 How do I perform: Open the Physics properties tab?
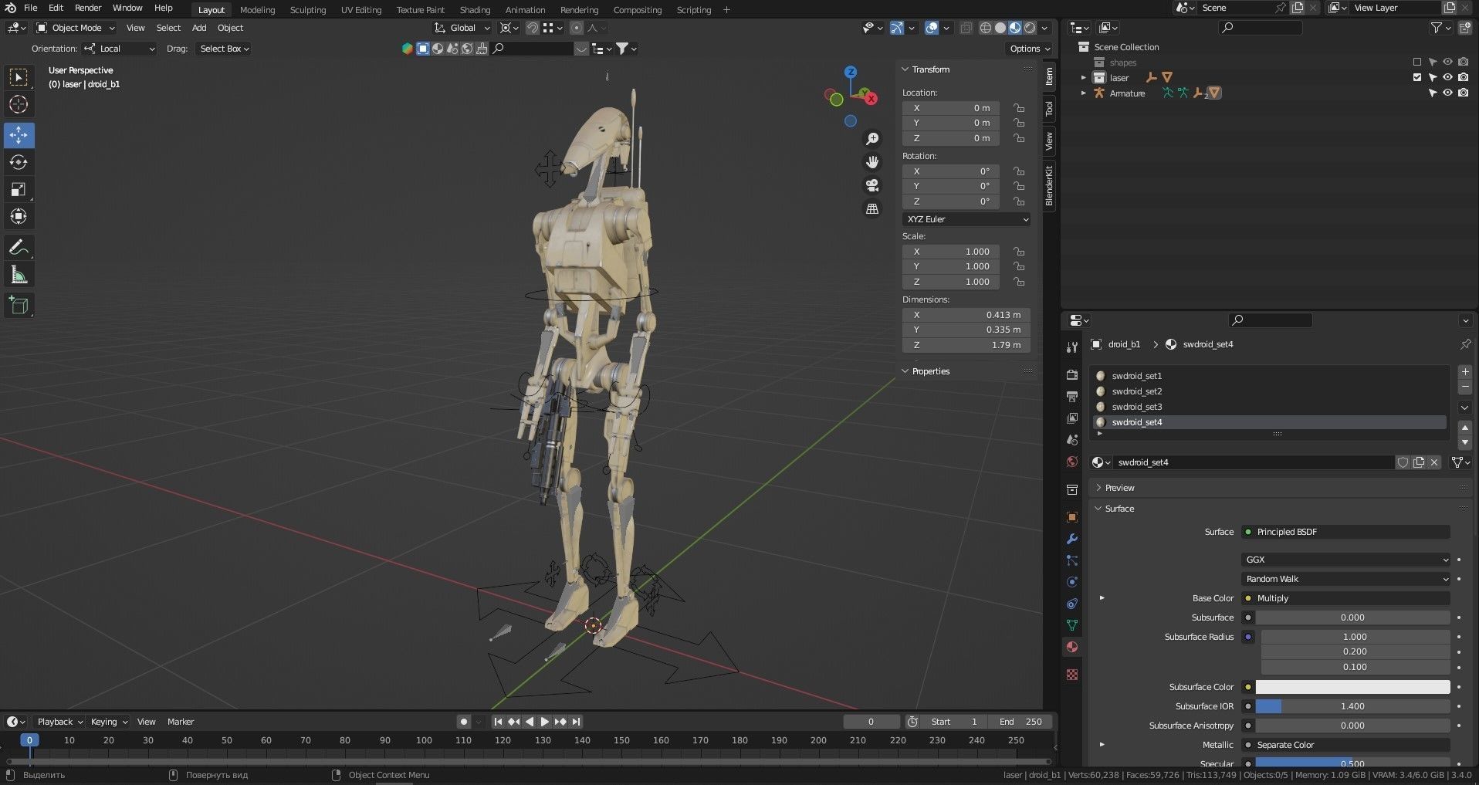pyautogui.click(x=1072, y=582)
